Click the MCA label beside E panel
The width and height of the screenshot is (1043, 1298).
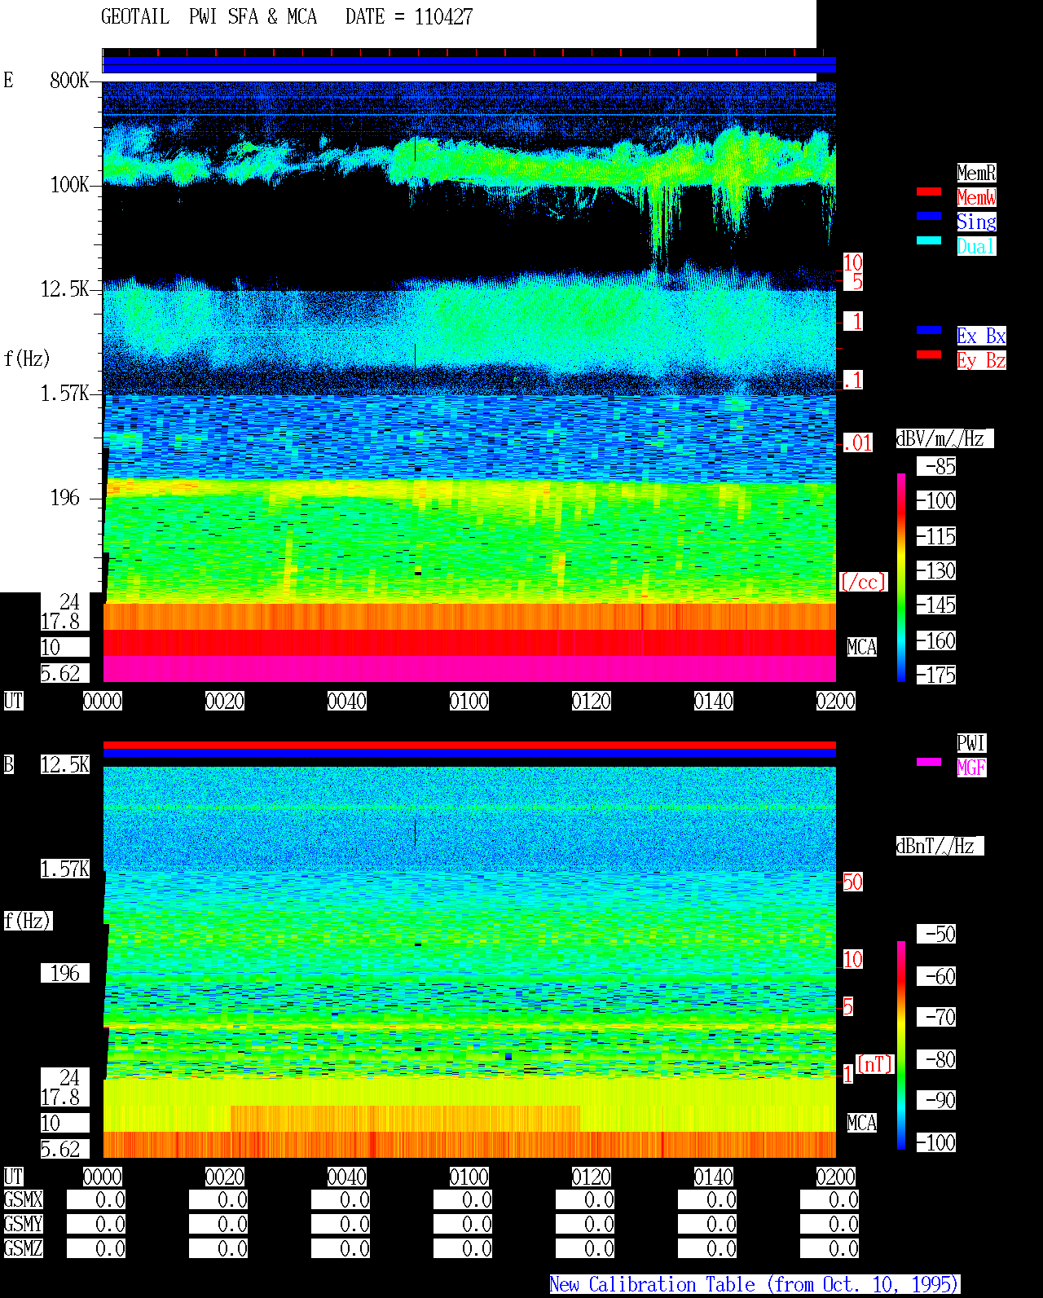(x=862, y=647)
